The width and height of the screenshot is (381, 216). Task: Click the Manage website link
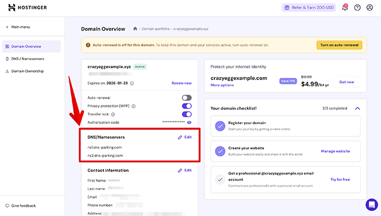[335, 151]
